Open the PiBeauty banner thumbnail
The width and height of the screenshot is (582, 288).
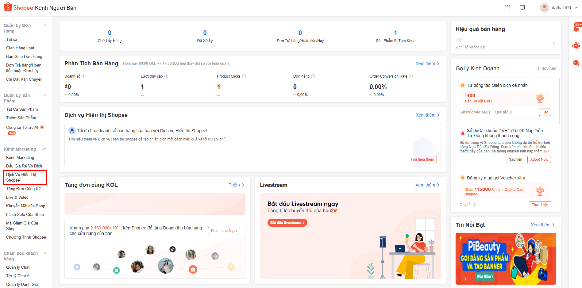coord(506,259)
